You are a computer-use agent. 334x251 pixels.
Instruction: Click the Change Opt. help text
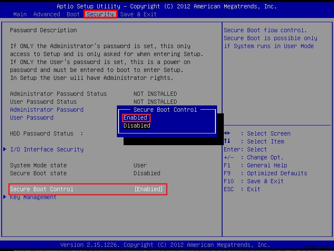(265, 158)
